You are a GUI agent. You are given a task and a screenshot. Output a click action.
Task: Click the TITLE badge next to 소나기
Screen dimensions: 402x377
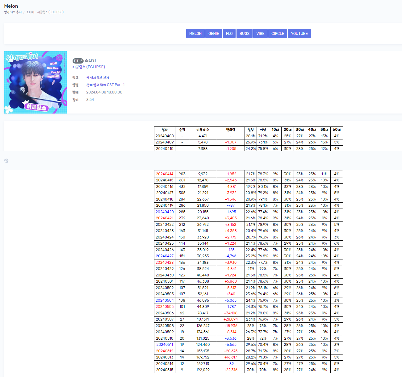[x=78, y=61]
